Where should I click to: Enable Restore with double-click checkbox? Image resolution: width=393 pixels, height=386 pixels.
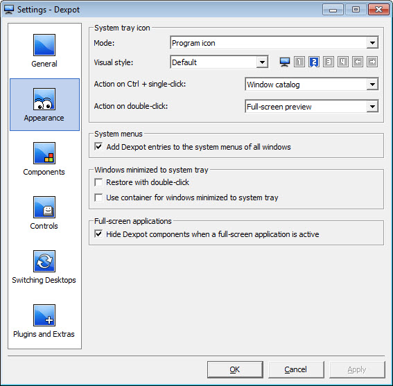point(98,182)
